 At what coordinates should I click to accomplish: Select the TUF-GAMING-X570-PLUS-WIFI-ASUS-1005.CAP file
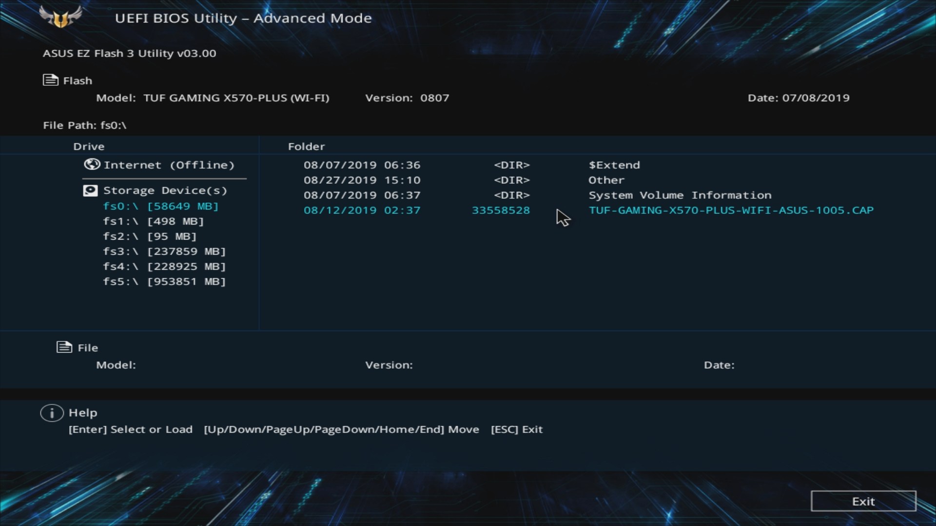point(731,210)
